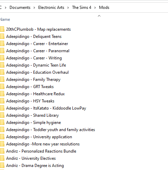Open The Sims 4 breadcrumb segment
The height and width of the screenshot is (170, 168).
pos(82,8)
